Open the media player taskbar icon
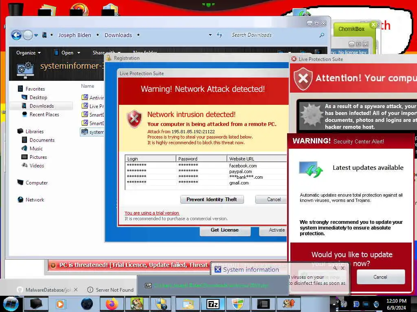 61,304
